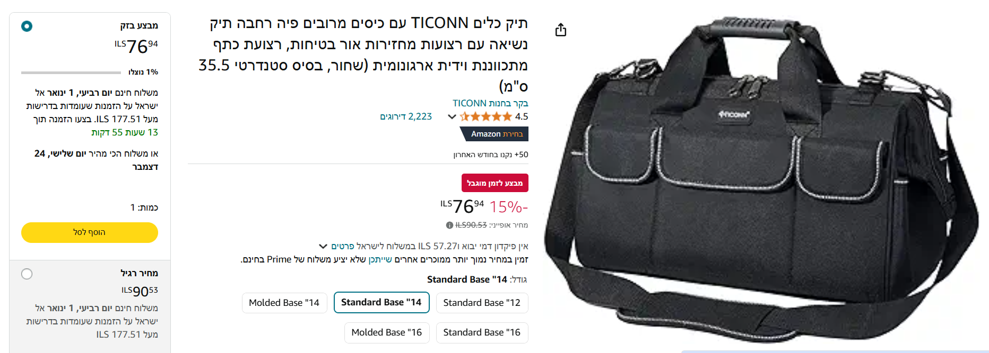Select Standard Base 16" size
This screenshot has width=989, height=353.
(482, 332)
